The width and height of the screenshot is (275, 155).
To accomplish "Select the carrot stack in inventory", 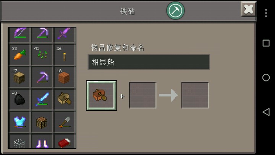I will 19,55.
